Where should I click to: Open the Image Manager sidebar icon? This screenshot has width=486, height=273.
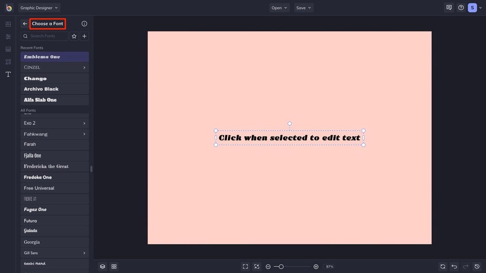[8, 24]
